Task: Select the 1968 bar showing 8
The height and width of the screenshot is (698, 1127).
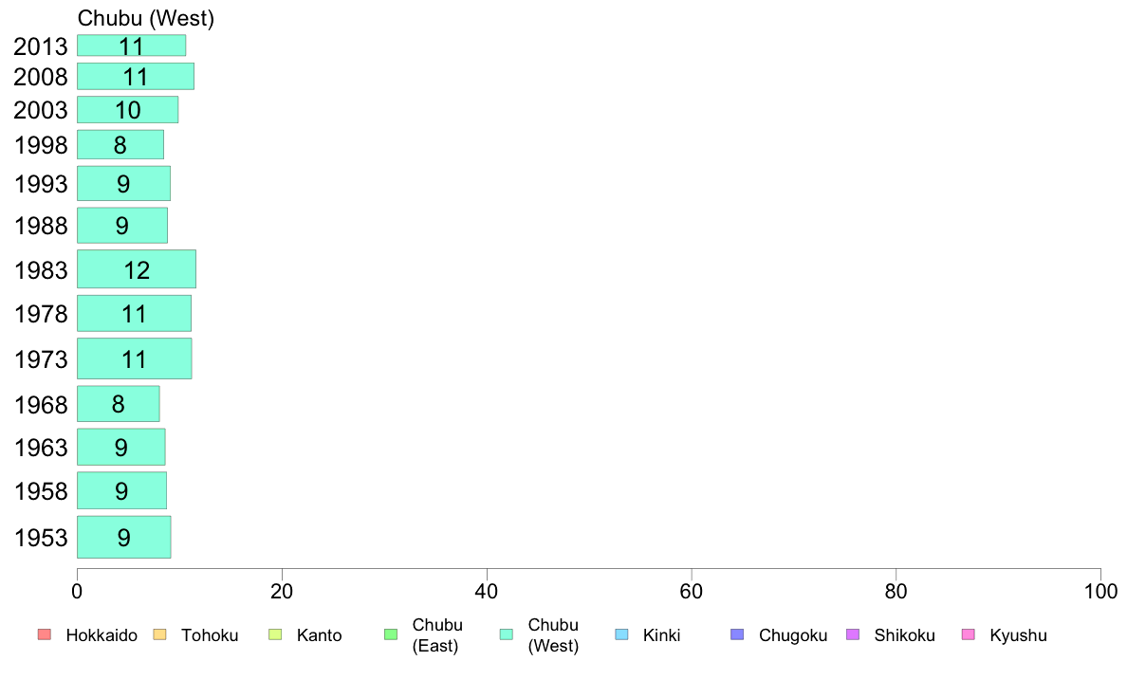Action: coord(119,404)
